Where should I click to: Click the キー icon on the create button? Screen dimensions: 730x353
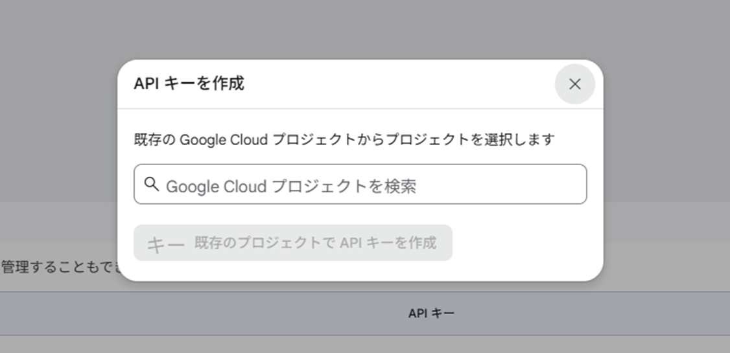click(x=165, y=244)
